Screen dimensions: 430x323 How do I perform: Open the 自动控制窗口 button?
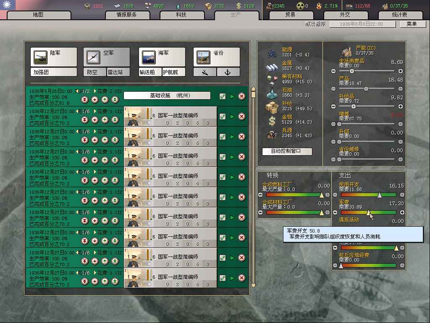287,151
